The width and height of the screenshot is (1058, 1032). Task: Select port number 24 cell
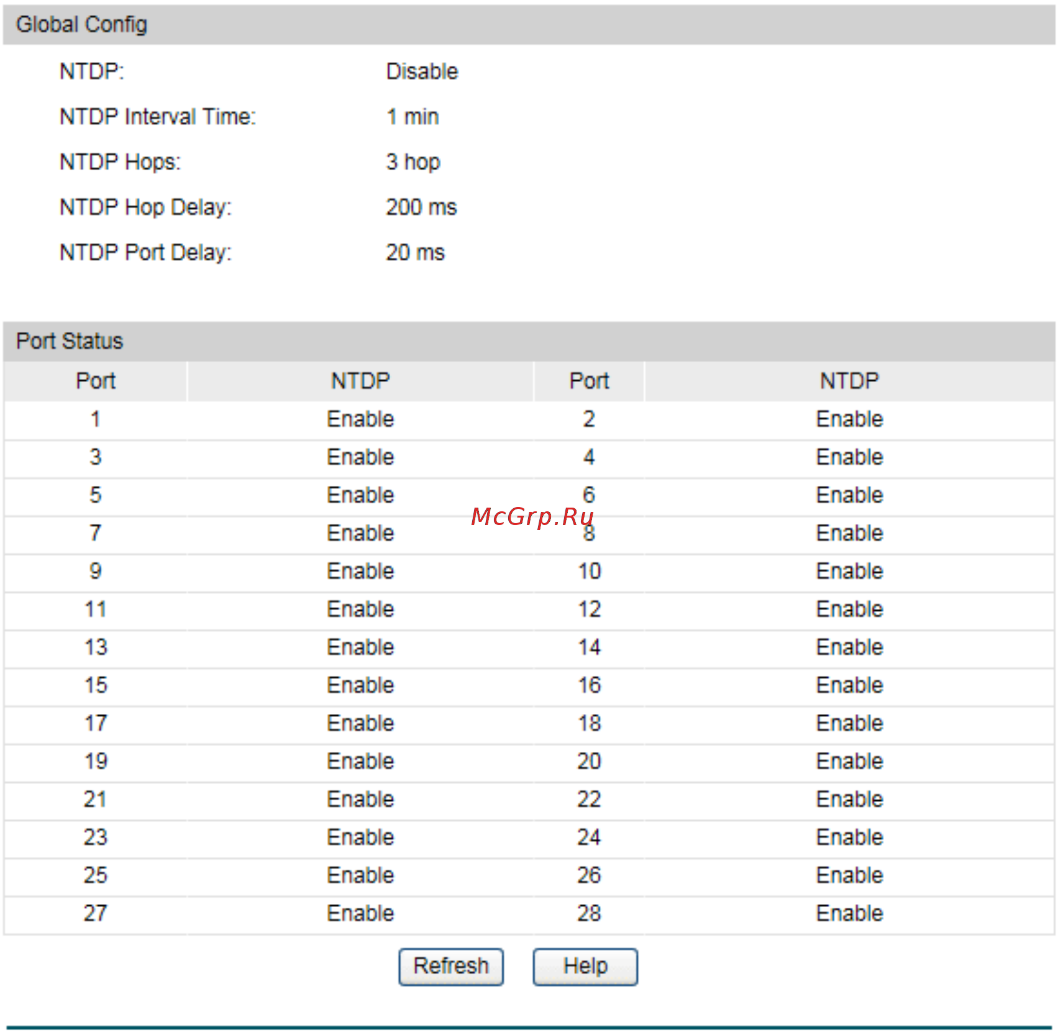589,838
